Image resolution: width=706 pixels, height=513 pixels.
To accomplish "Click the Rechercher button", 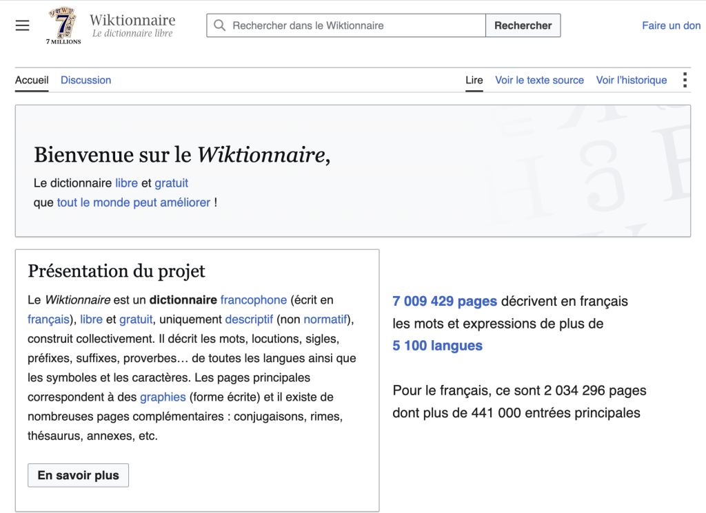I will (x=523, y=25).
